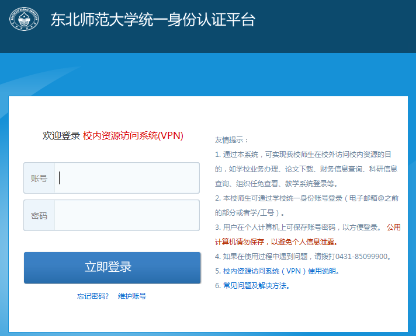This screenshot has height=336, width=416.
Task: Click the tip mentioning phone 0431-85099900
Action: (303, 257)
